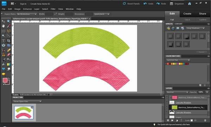Image resolution: width=211 pixels, height=127 pixels.
Task: Select the Crop tool
Action: coord(8,41)
